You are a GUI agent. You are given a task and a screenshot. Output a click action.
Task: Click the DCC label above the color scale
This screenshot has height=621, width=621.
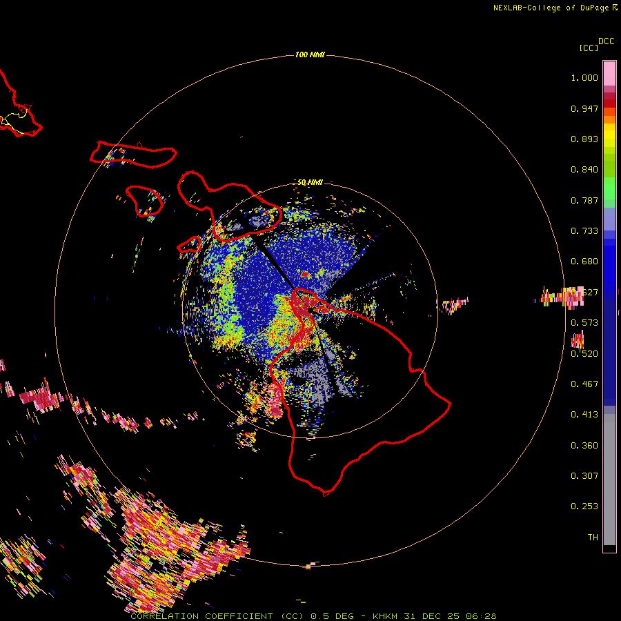pos(606,41)
